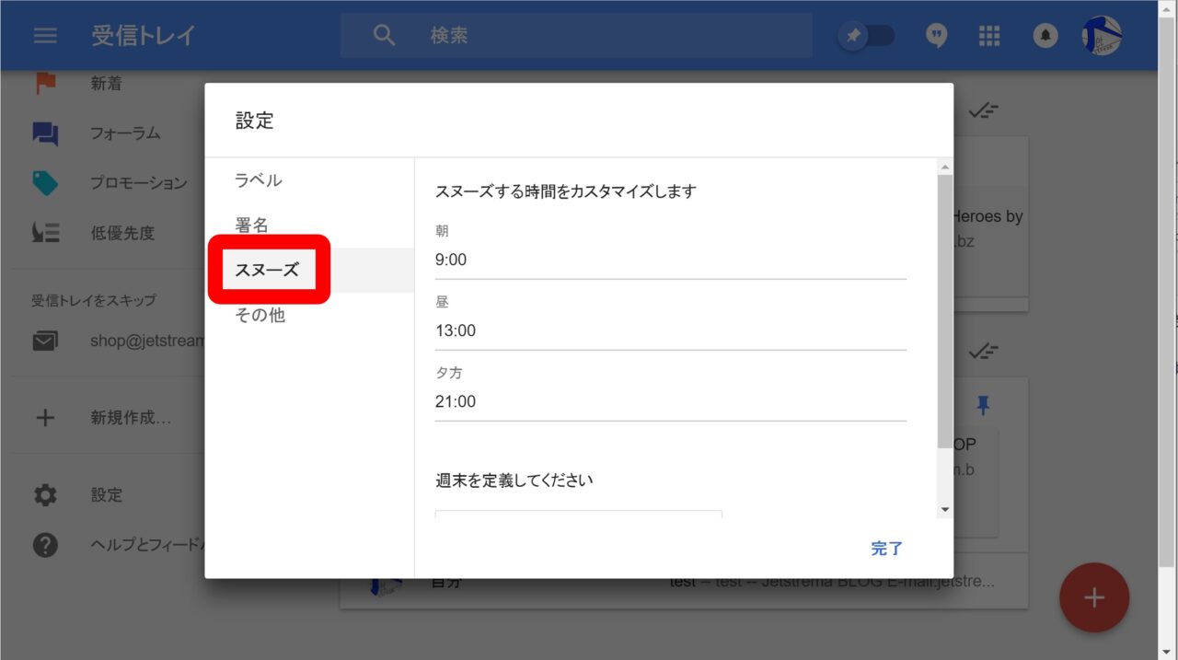The image size is (1178, 660).
Task: Click the search magnifier icon
Action: pyautogui.click(x=384, y=36)
